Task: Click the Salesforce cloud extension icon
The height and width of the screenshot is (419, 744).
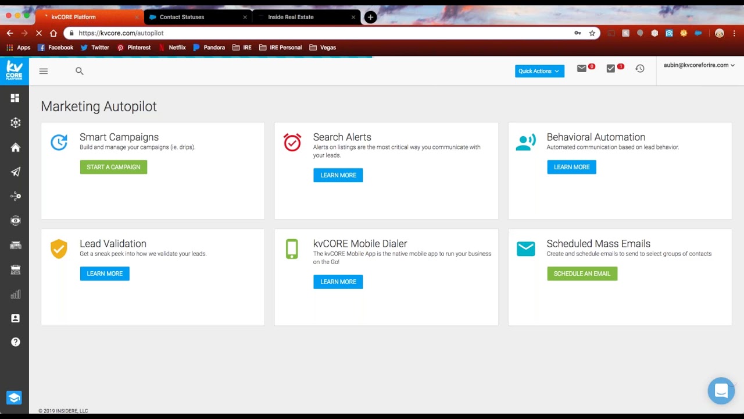Action: (x=698, y=33)
